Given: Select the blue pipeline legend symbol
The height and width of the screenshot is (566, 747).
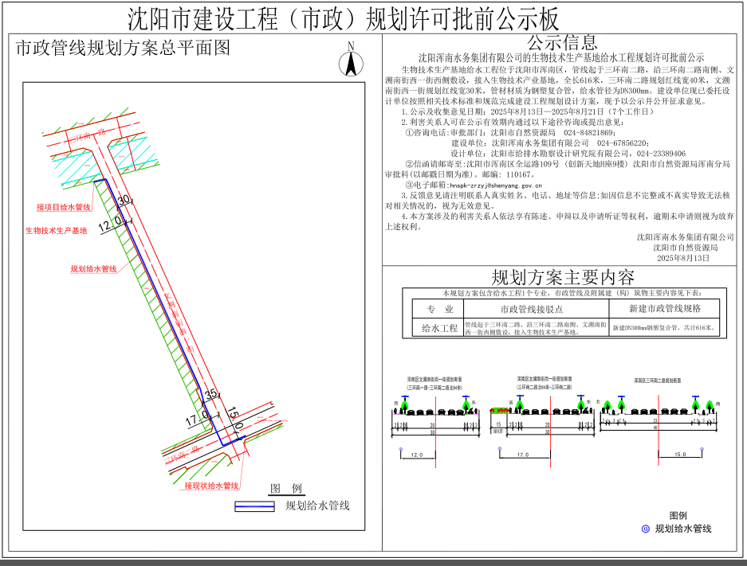Looking at the screenshot, I should [x=255, y=505].
